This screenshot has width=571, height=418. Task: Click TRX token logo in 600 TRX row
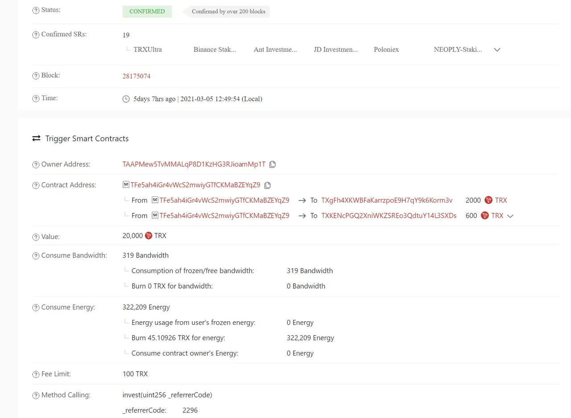pyautogui.click(x=484, y=215)
